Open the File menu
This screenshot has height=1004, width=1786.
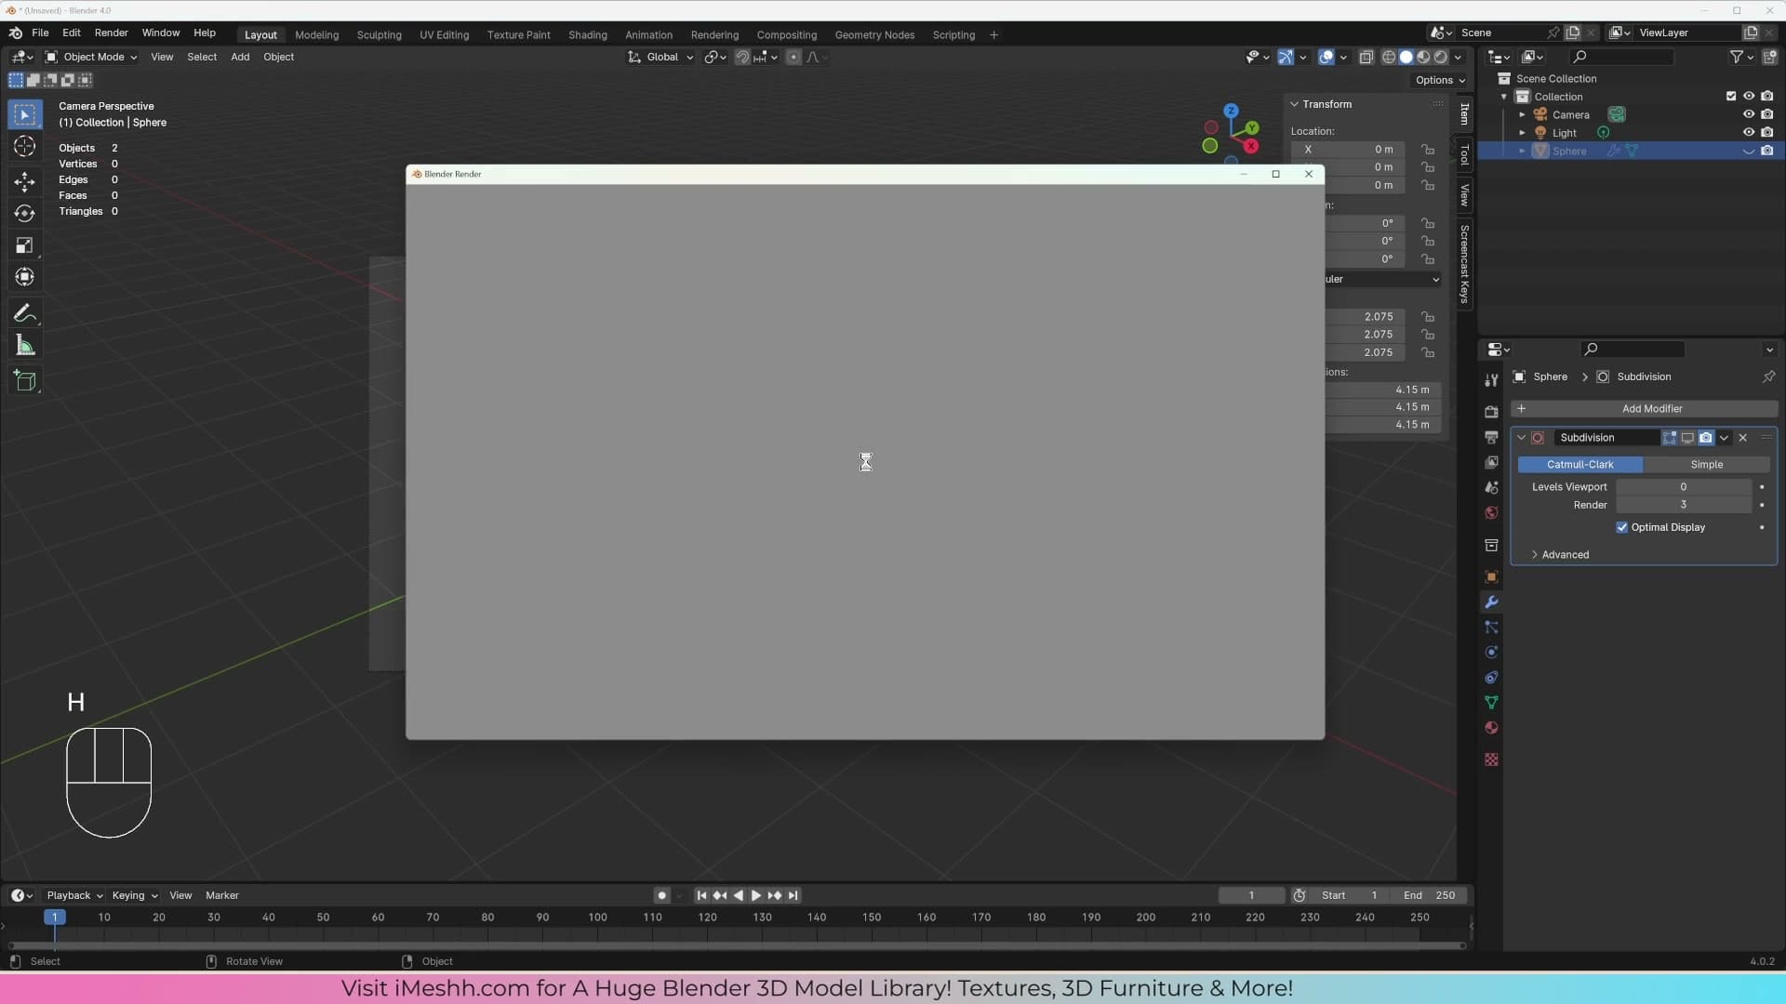40,33
